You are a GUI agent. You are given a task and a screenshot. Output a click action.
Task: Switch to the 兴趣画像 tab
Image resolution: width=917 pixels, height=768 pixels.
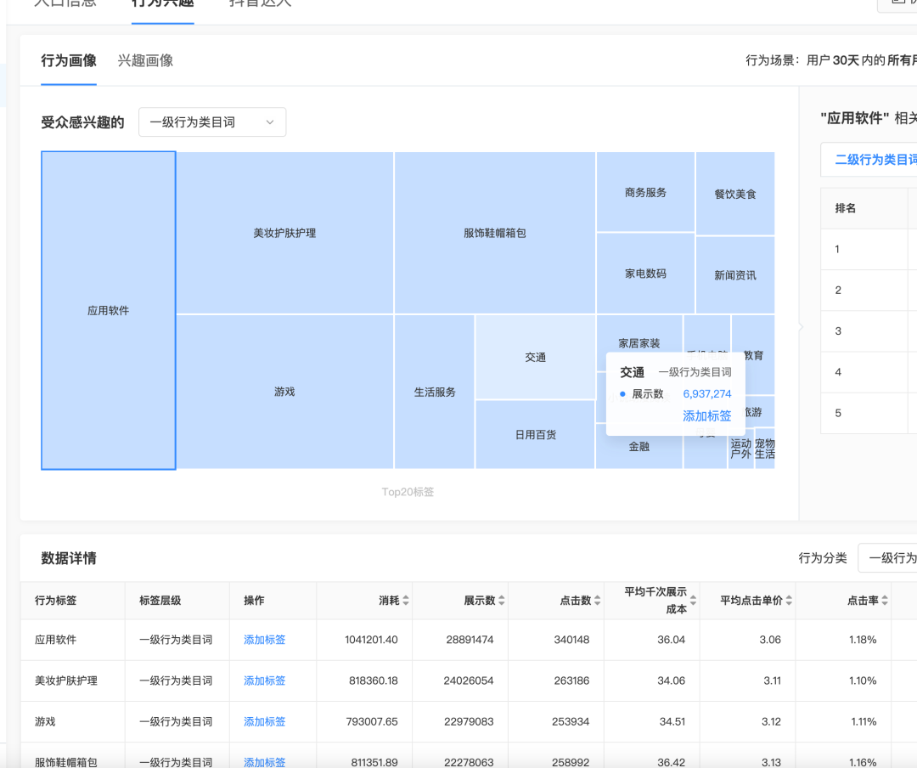point(145,60)
